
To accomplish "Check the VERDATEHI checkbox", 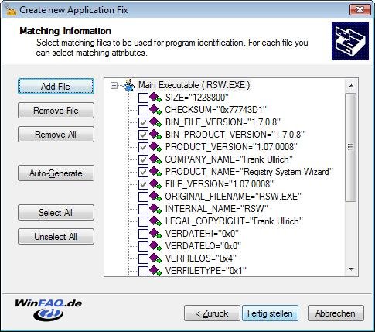I will (143, 234).
